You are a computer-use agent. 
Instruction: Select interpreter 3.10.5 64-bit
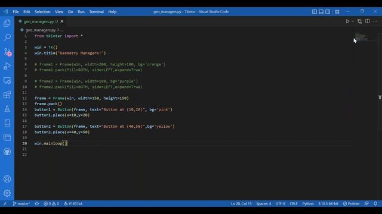pos(328,203)
